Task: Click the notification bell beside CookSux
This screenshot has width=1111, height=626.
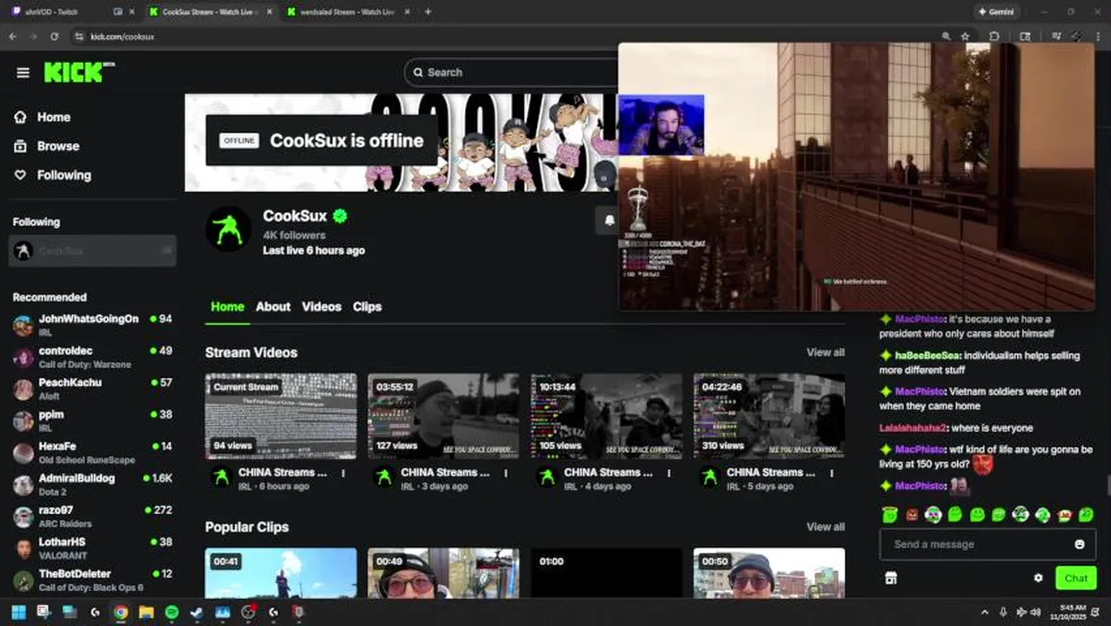Action: pos(609,221)
